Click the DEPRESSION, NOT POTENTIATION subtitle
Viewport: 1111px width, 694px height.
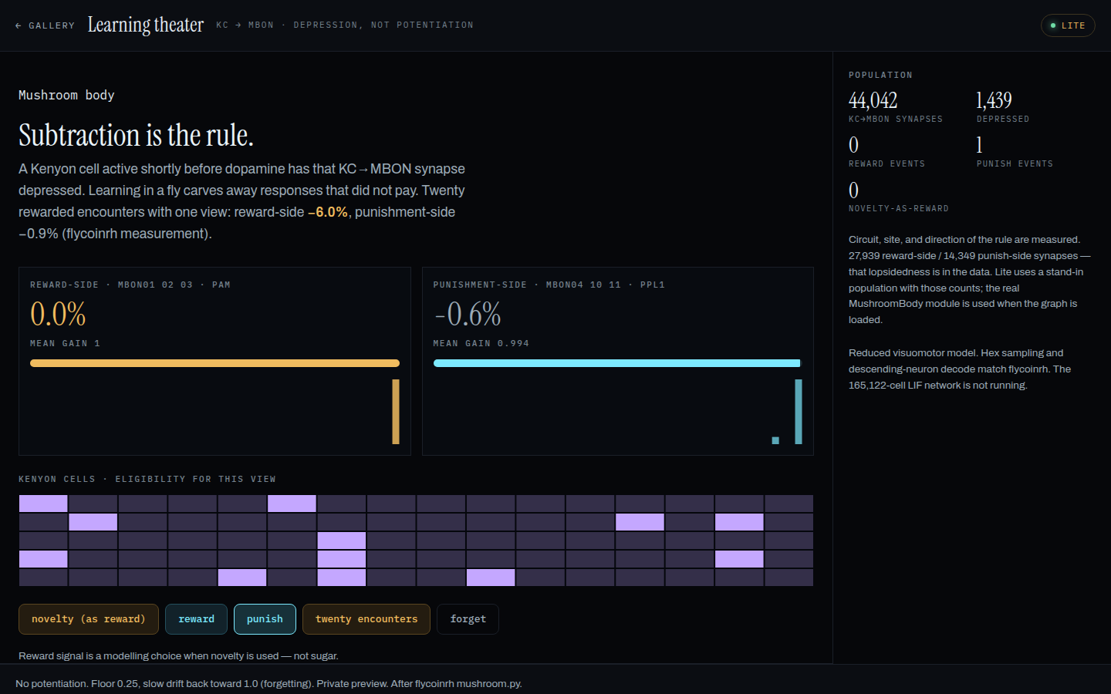click(x=383, y=25)
